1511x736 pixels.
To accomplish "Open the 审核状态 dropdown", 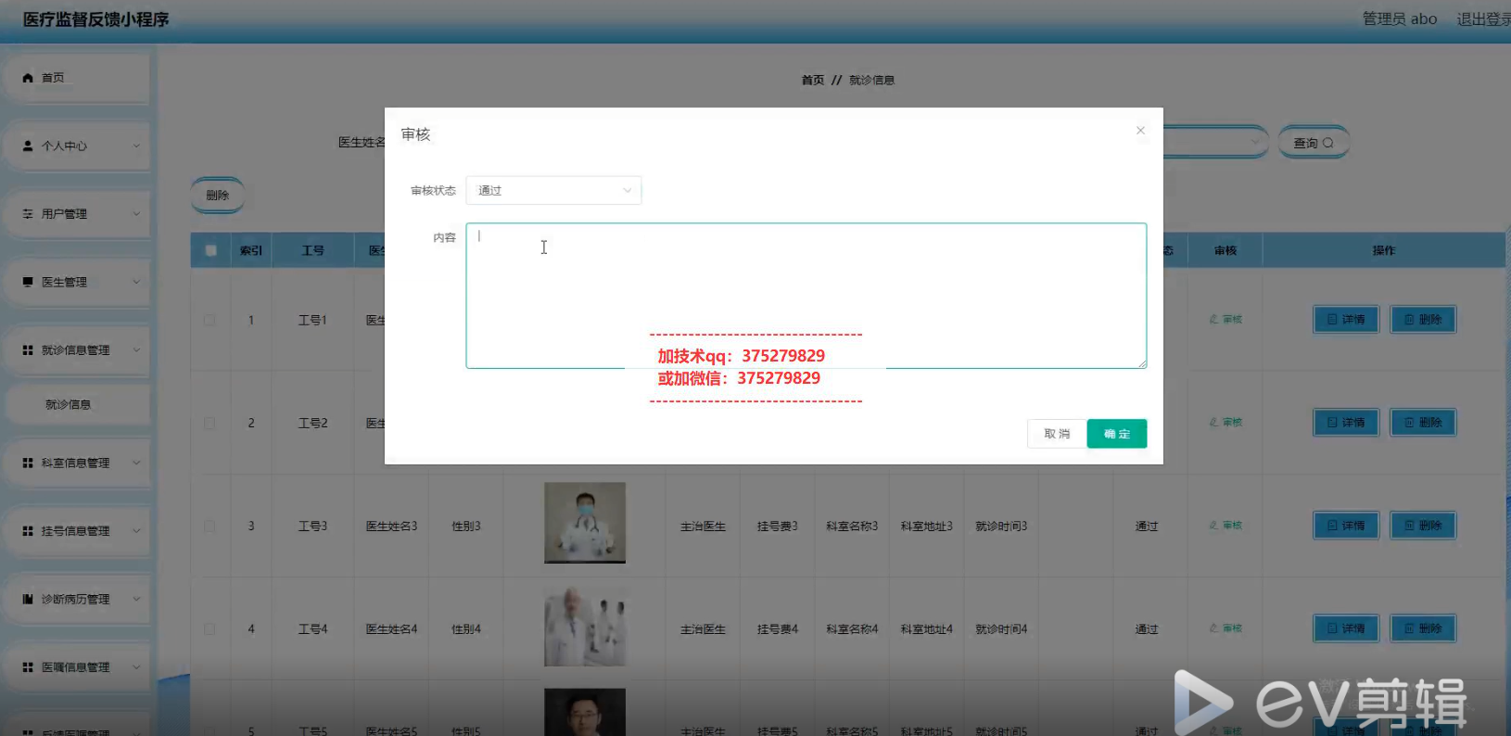I will (553, 191).
